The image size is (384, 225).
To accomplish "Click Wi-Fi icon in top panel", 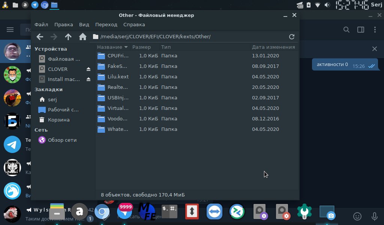I will (318, 5).
